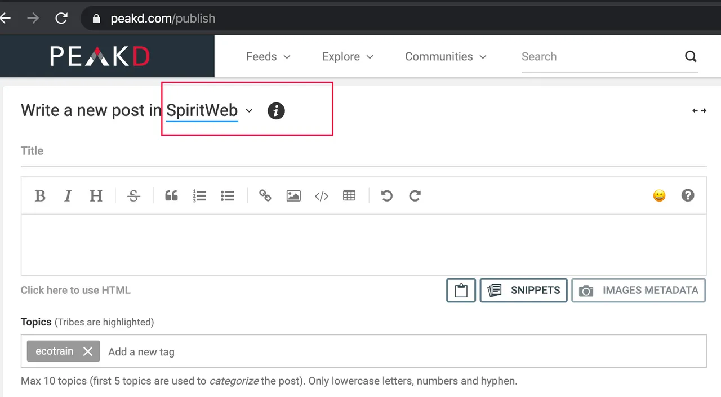Undo the last edit
The width and height of the screenshot is (721, 397).
387,196
